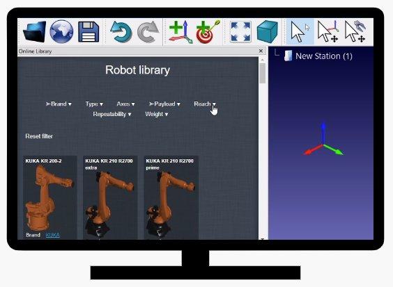Save station with the floppy disk icon

pos(88,32)
